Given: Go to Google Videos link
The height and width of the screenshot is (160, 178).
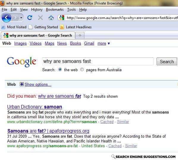Looking at the screenshot, I should 36,44.
